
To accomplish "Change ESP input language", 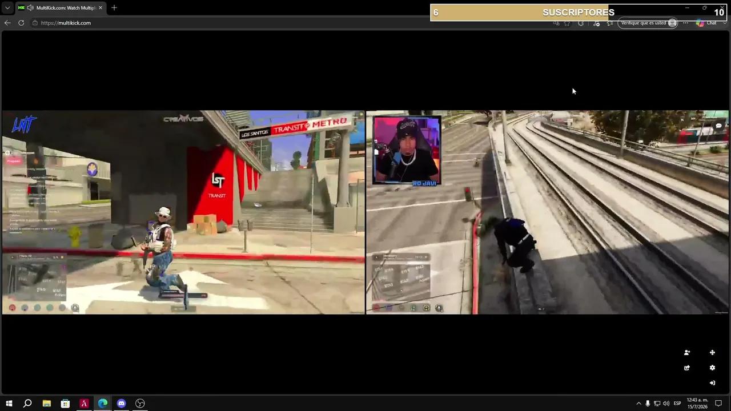I will (x=677, y=404).
